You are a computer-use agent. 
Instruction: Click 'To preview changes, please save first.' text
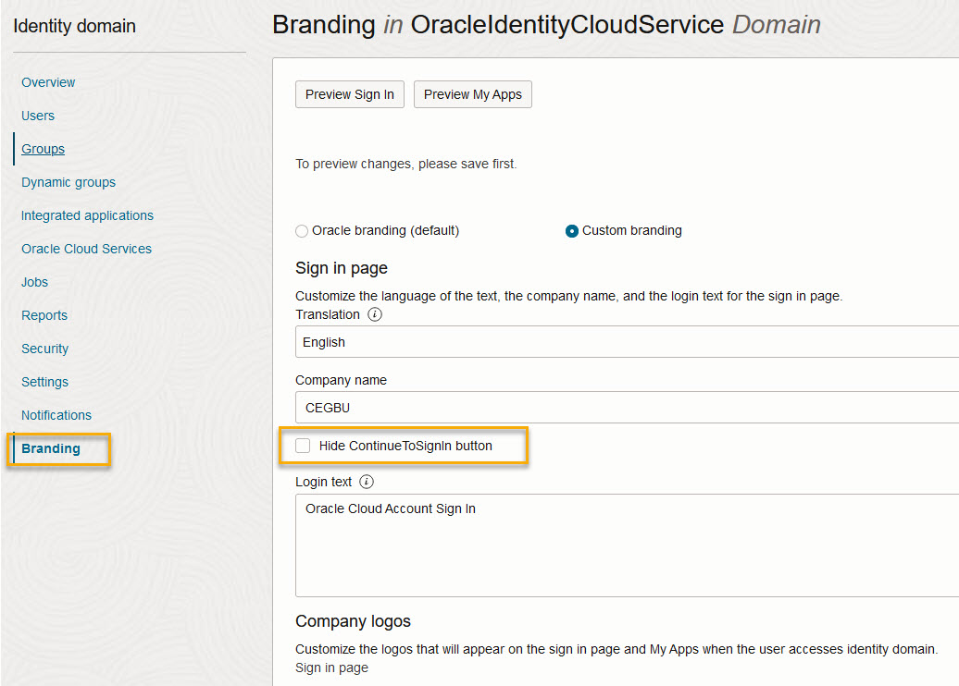pos(406,165)
